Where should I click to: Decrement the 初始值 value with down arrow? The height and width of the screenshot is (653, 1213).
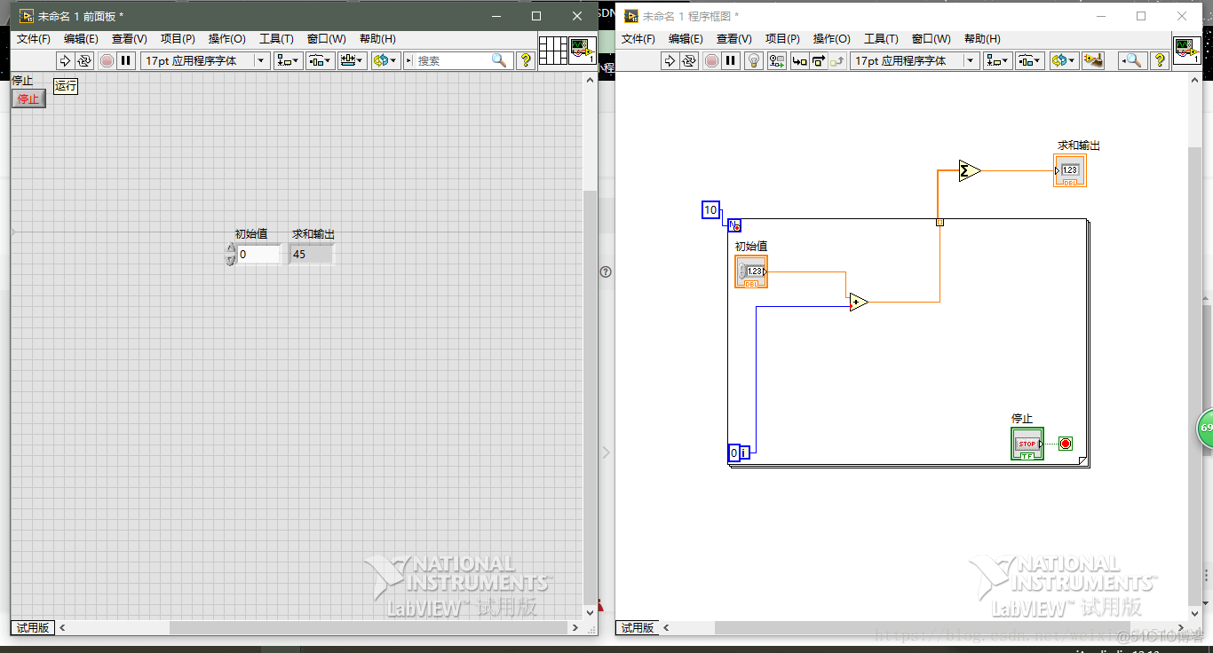[231, 260]
